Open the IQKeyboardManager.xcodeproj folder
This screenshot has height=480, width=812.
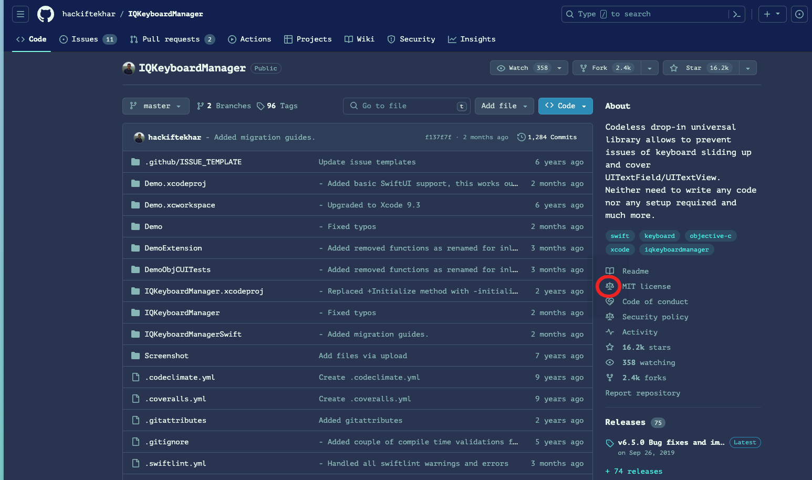(x=204, y=291)
